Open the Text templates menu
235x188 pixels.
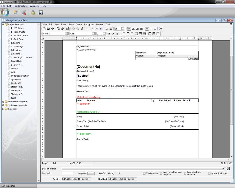tap(20, 6)
